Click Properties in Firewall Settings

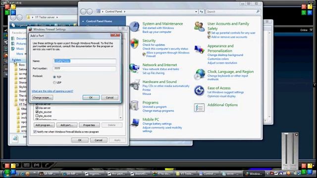coord(89,125)
